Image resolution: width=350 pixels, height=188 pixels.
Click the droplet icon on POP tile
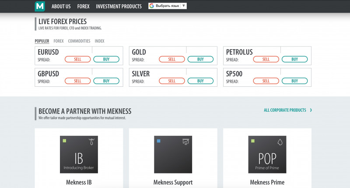point(280,142)
